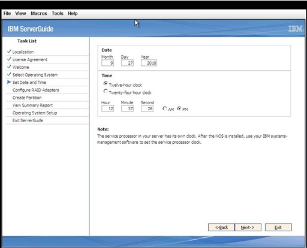Click the checkmark beside Localization
The image size is (307, 248).
9,52
